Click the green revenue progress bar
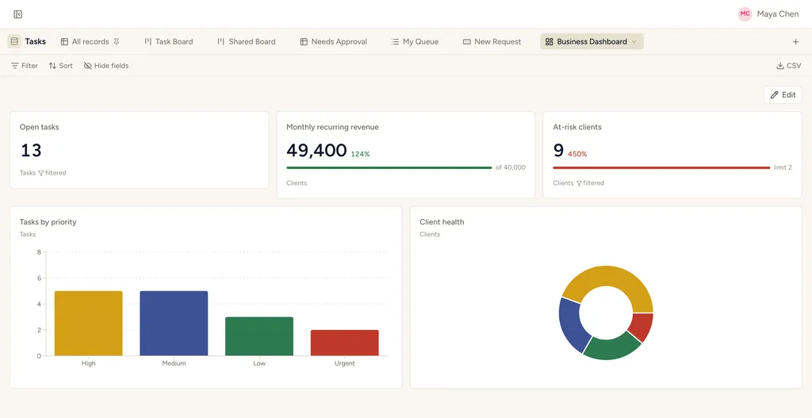The height and width of the screenshot is (418, 812). (x=389, y=168)
